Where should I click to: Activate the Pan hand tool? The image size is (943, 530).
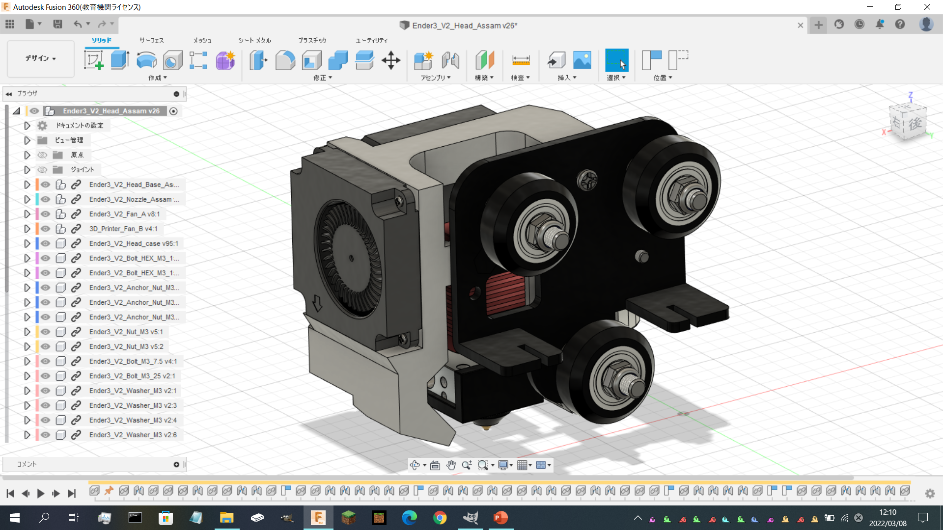(x=451, y=465)
